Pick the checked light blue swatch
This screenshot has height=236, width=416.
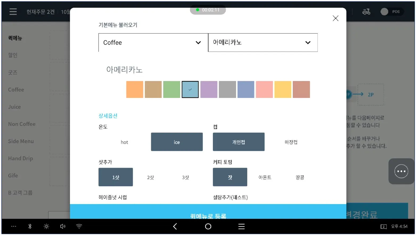tap(190, 89)
